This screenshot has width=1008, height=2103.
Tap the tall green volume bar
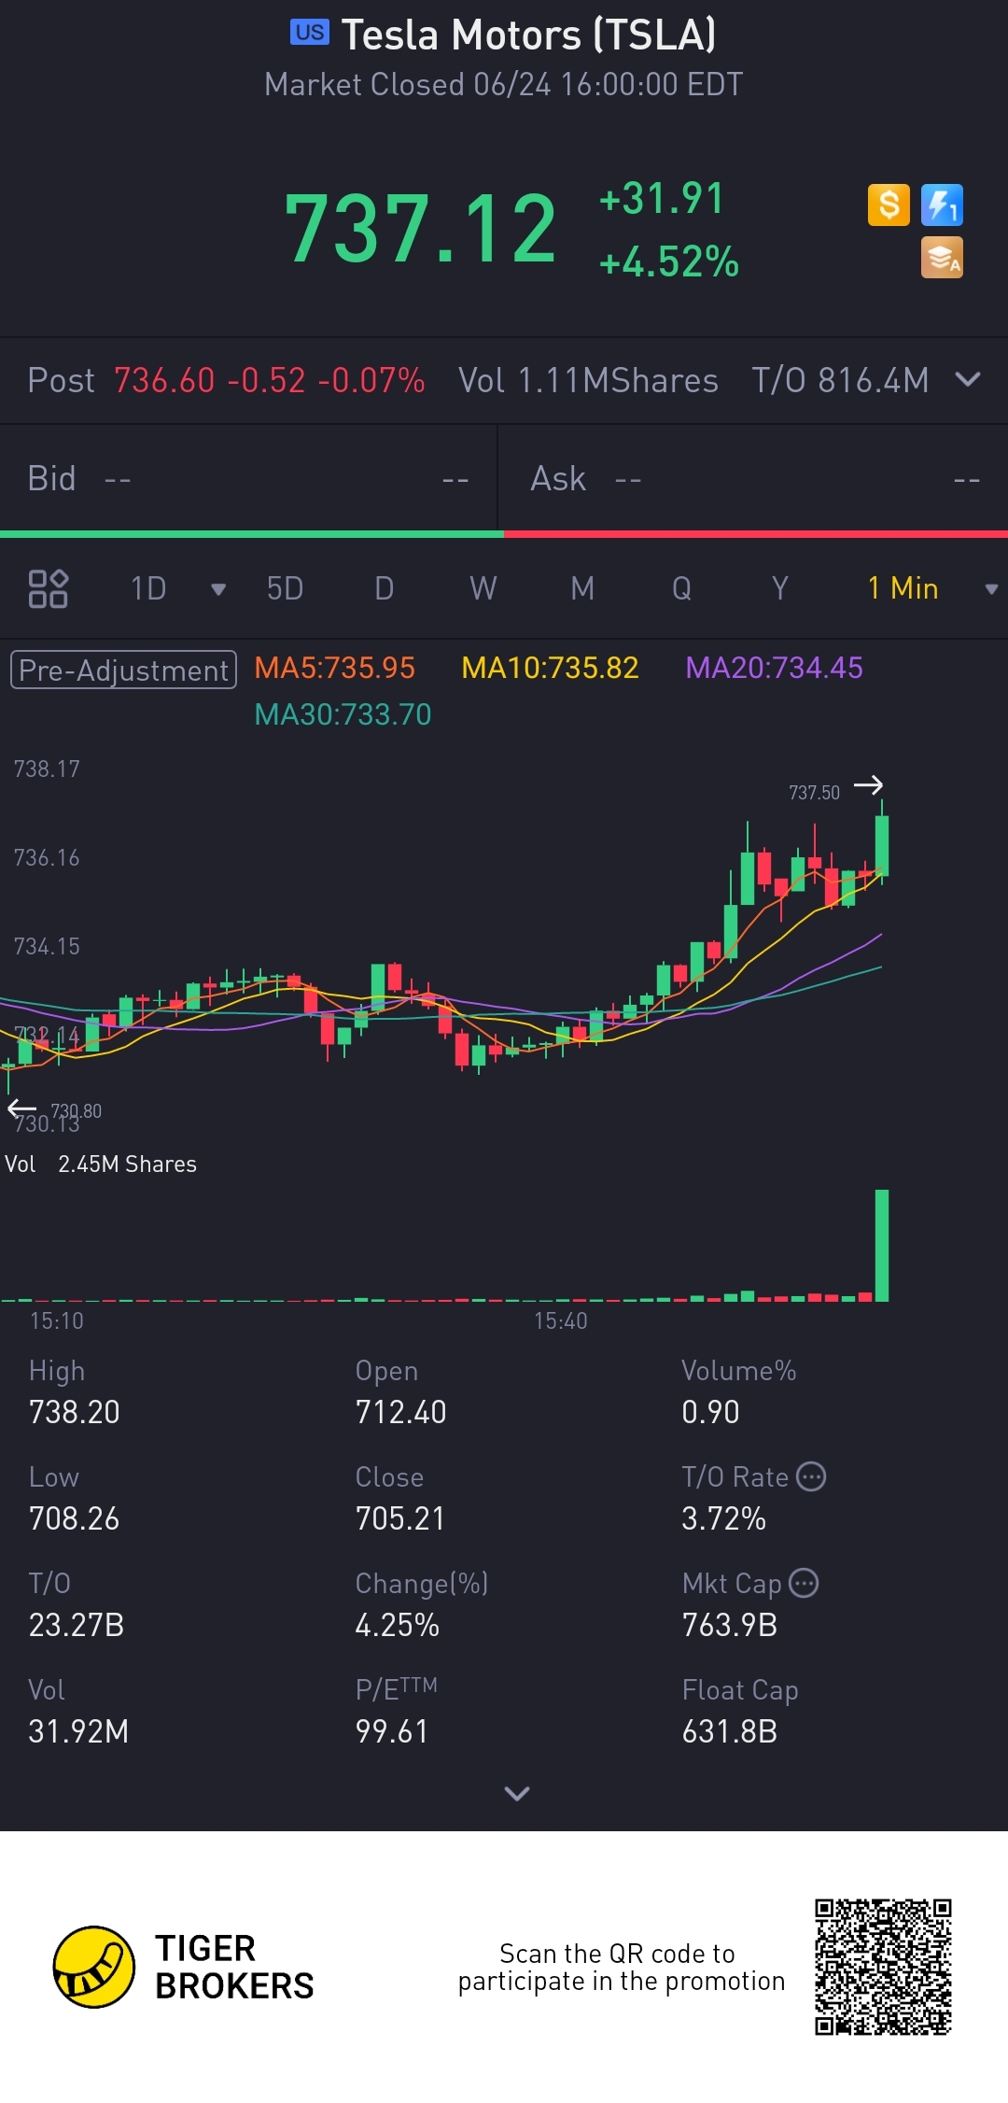pos(882,1245)
